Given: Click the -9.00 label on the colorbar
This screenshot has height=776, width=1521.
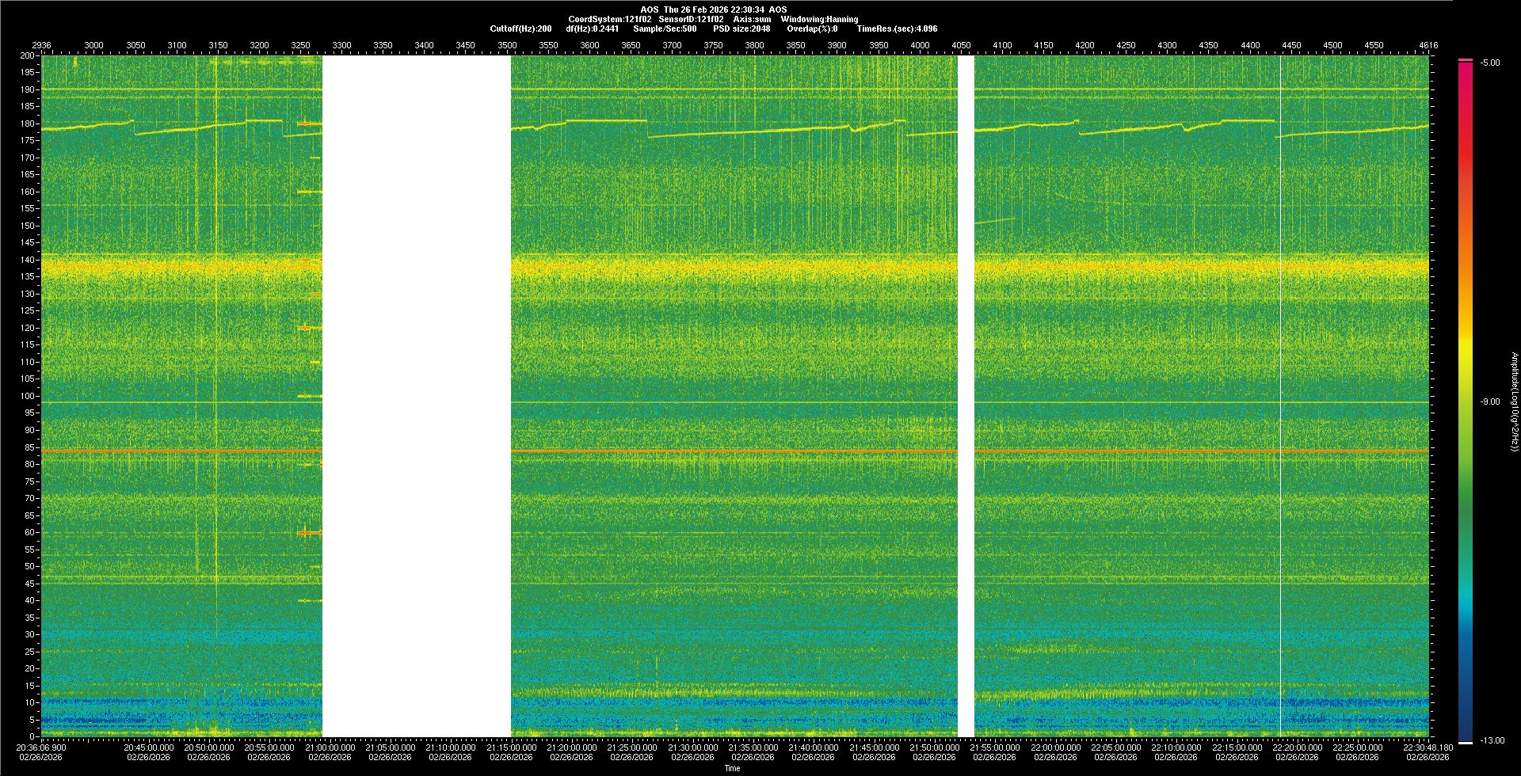Looking at the screenshot, I should click(x=1489, y=401).
